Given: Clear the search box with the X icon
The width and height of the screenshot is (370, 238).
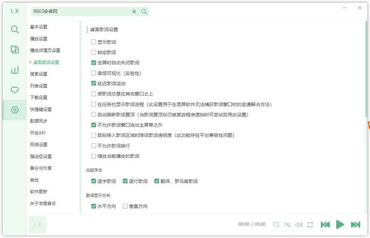Looking at the screenshot, I should 134,12.
